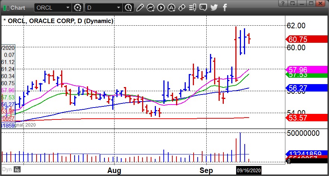329x176 pixels.
Task: Open the auto-annotation A menu
Action: point(172,8)
